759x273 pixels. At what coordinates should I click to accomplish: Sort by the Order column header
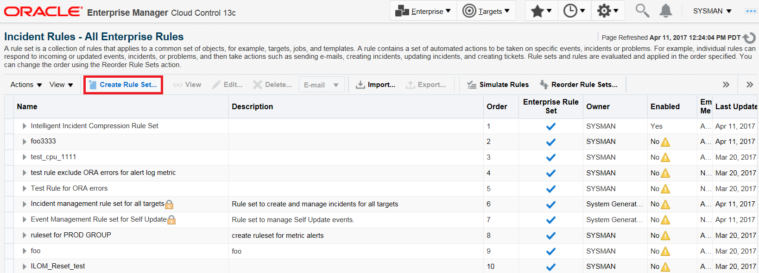[497, 106]
